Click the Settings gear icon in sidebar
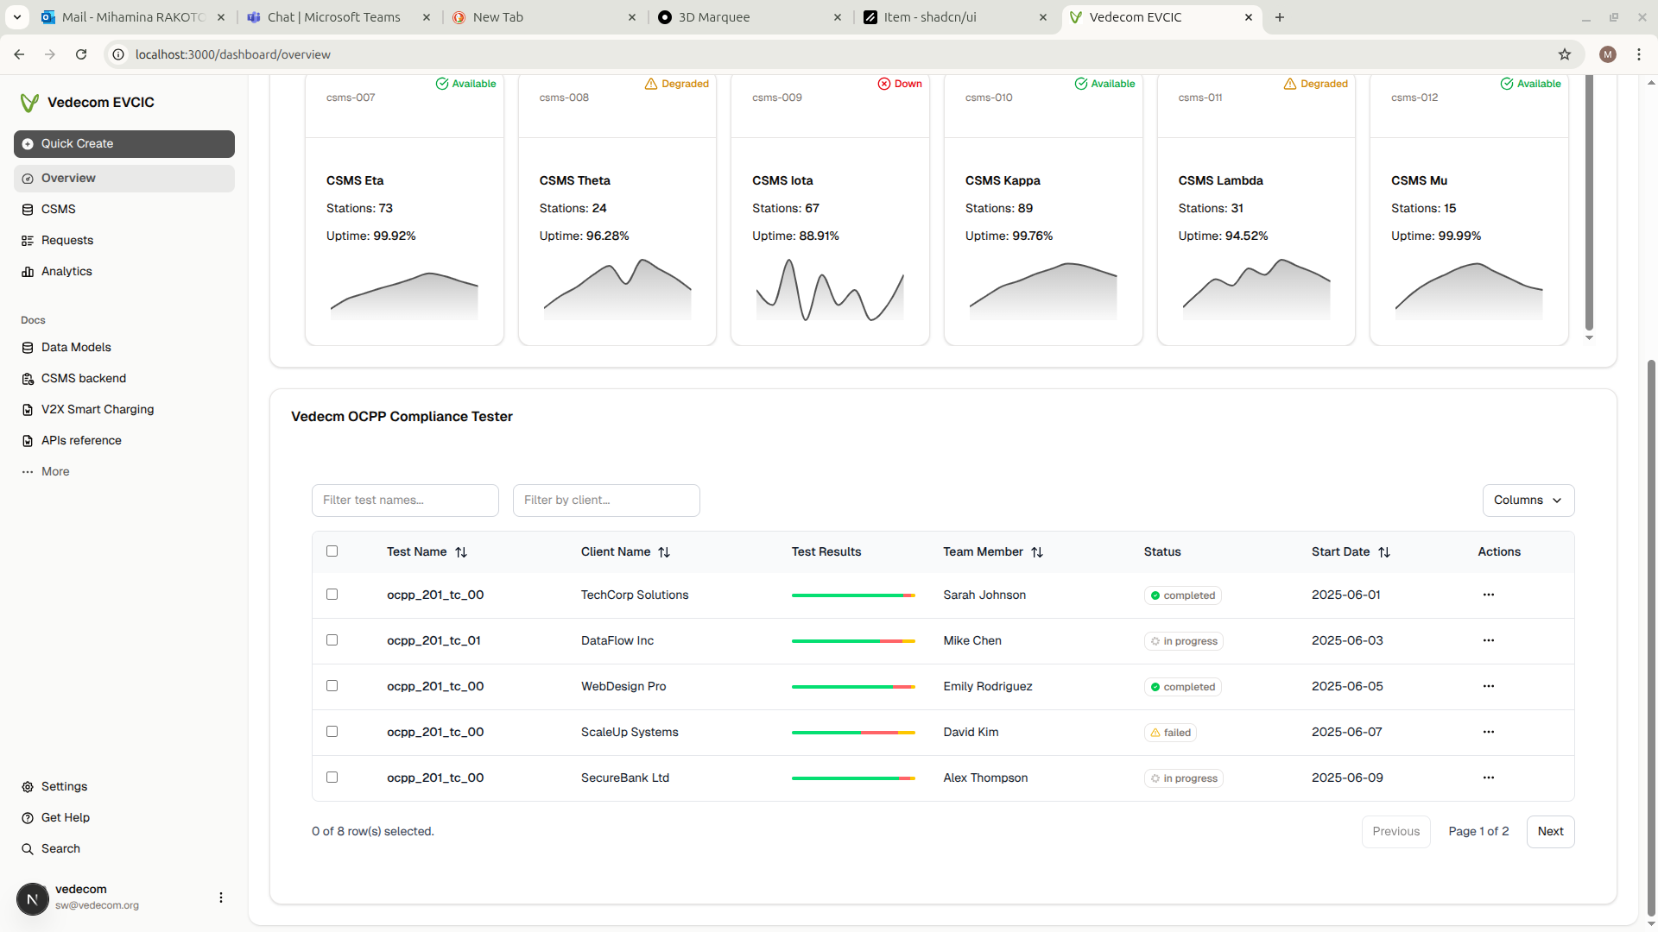 coord(28,787)
